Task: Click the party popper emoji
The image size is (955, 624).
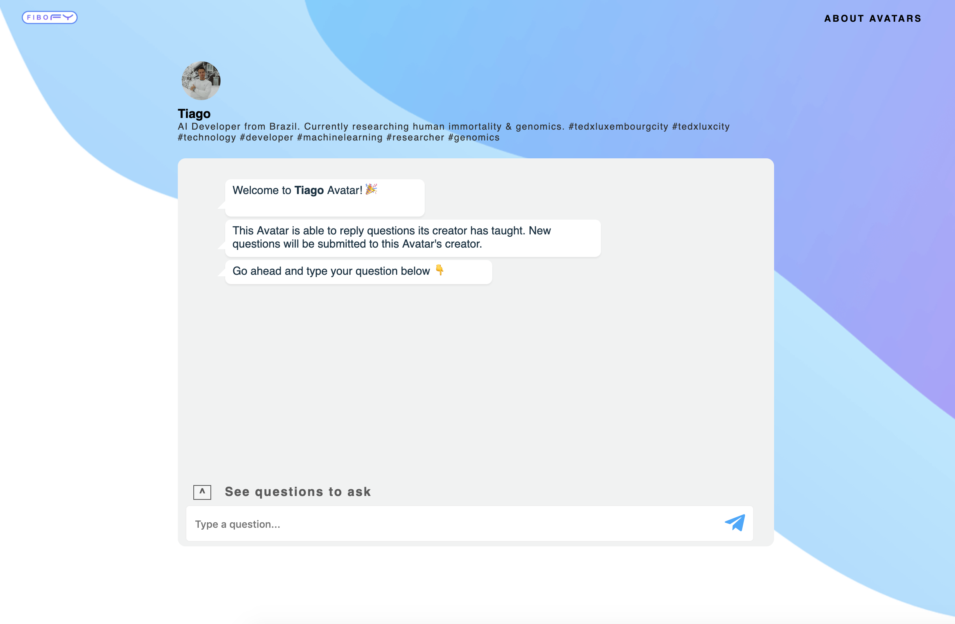Action: [x=371, y=189]
